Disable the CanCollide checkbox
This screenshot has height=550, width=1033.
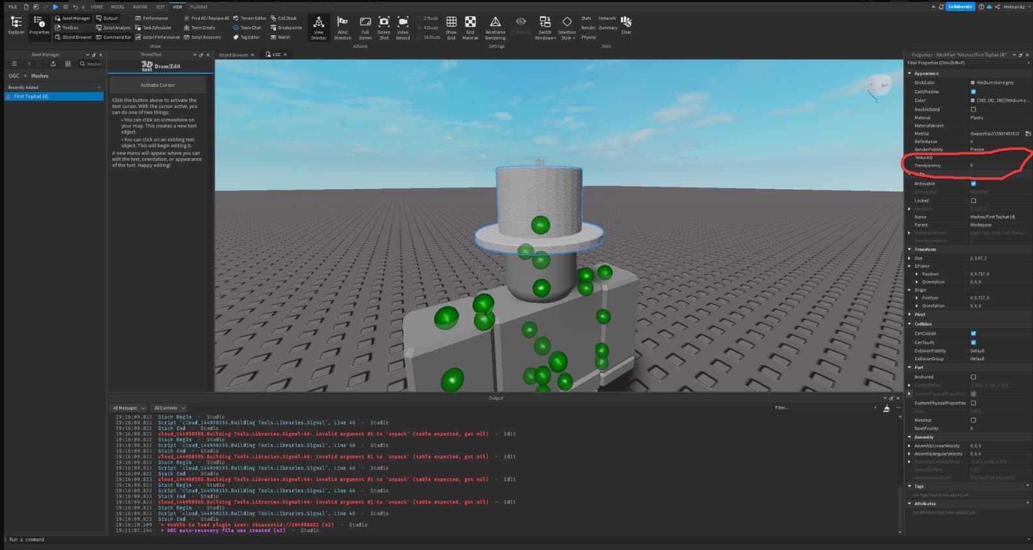coord(973,333)
